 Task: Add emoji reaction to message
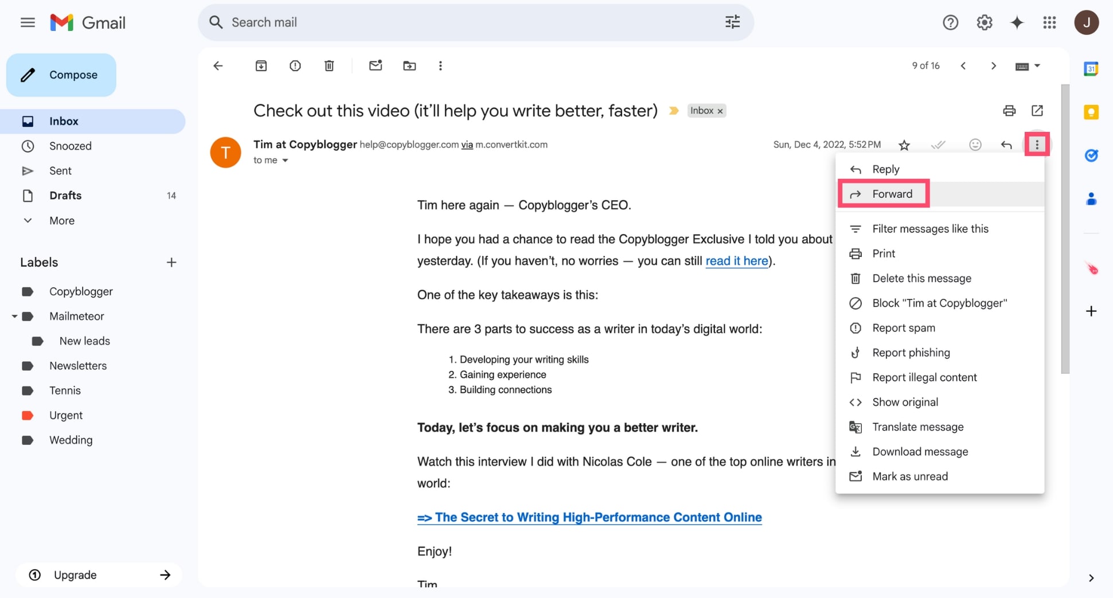click(975, 145)
